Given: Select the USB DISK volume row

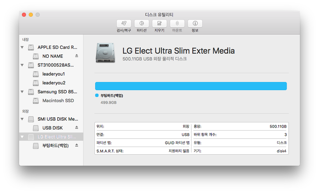Looking at the screenshot, I should (x=51, y=128).
